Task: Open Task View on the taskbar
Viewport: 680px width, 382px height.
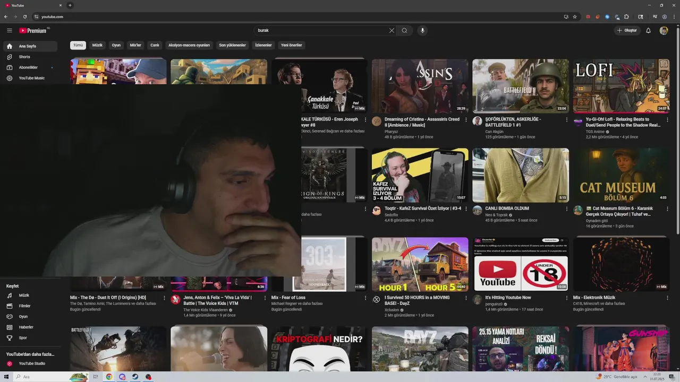Action: point(96,377)
